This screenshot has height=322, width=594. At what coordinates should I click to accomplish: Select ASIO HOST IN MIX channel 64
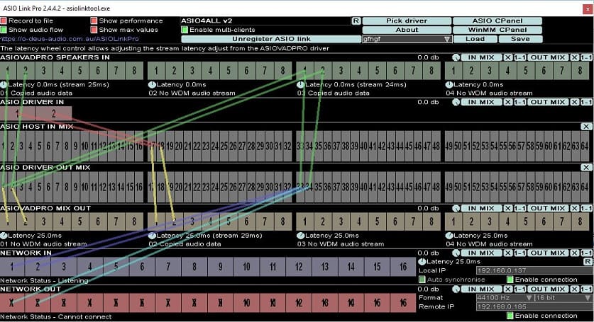(x=585, y=146)
